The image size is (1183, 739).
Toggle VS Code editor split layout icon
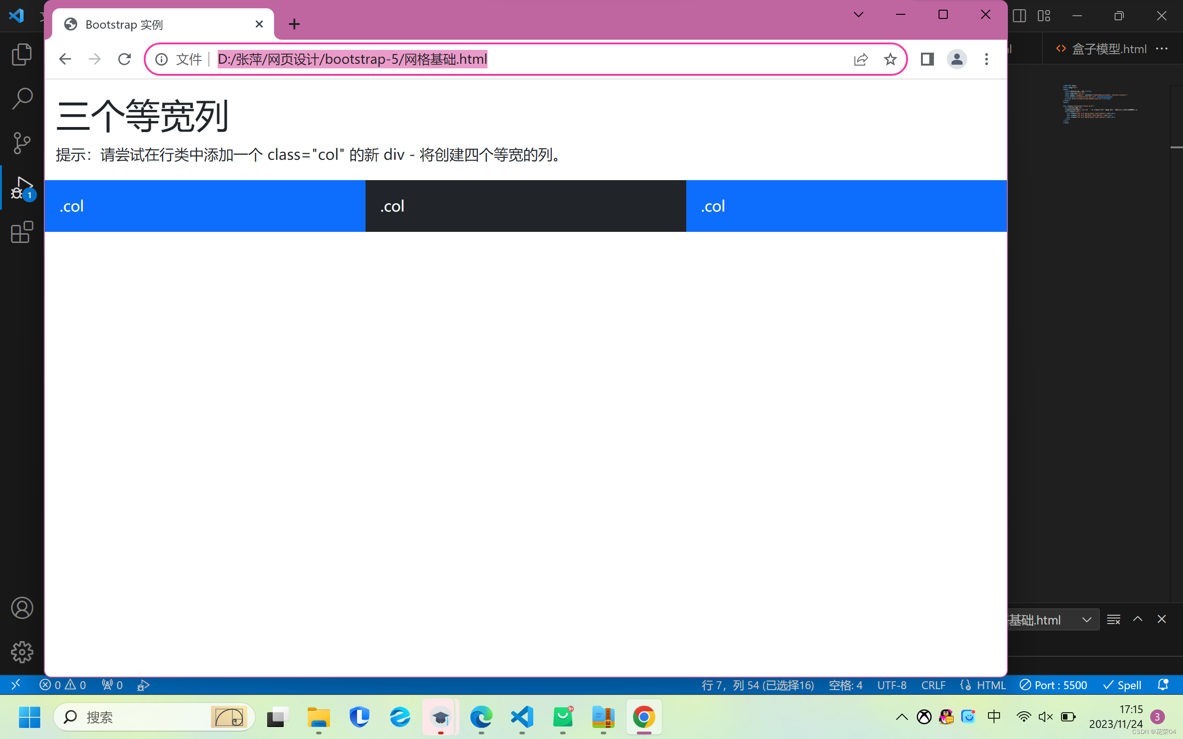(1019, 16)
